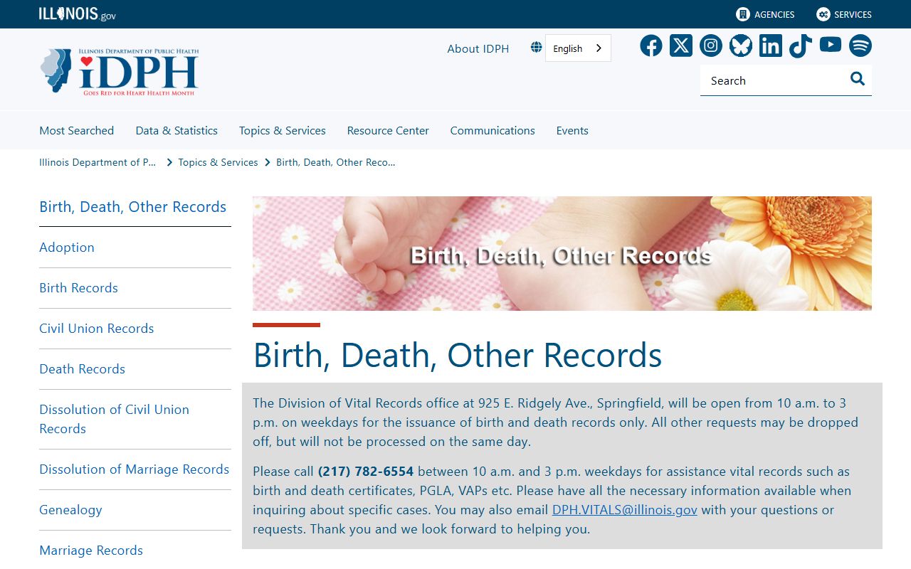Open the English language dropdown
Viewport: 911px width, 569px height.
[x=578, y=48]
